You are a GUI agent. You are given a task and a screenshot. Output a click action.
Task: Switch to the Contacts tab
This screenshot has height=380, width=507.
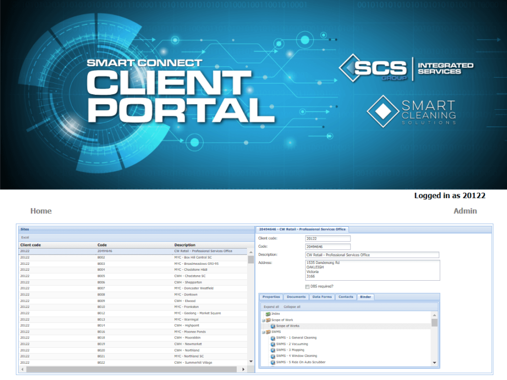tap(346, 297)
